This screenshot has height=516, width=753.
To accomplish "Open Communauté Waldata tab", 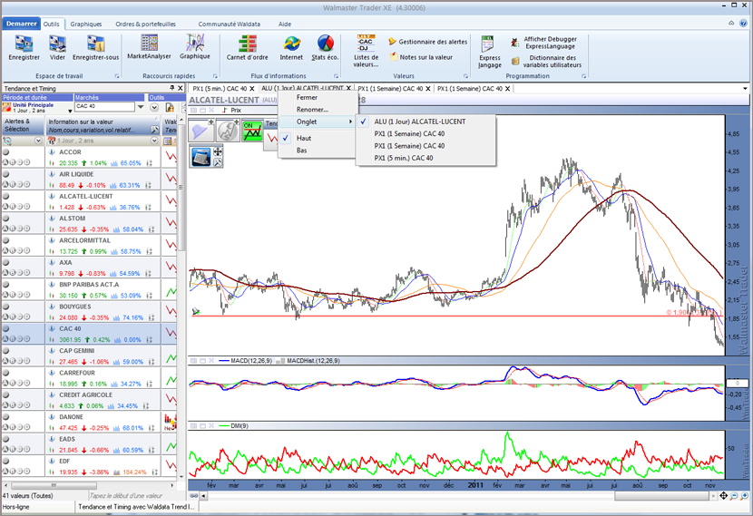I will (229, 24).
